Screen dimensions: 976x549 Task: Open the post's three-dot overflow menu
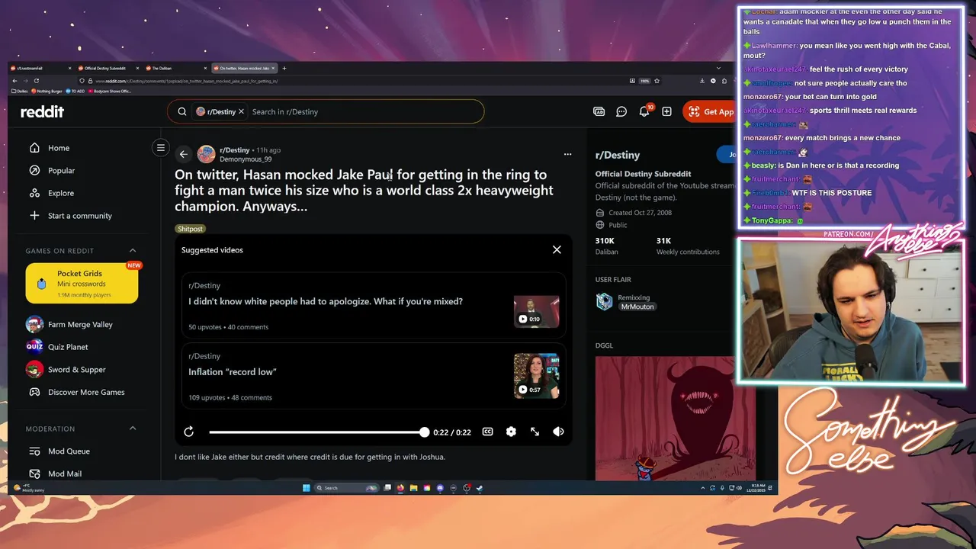567,154
